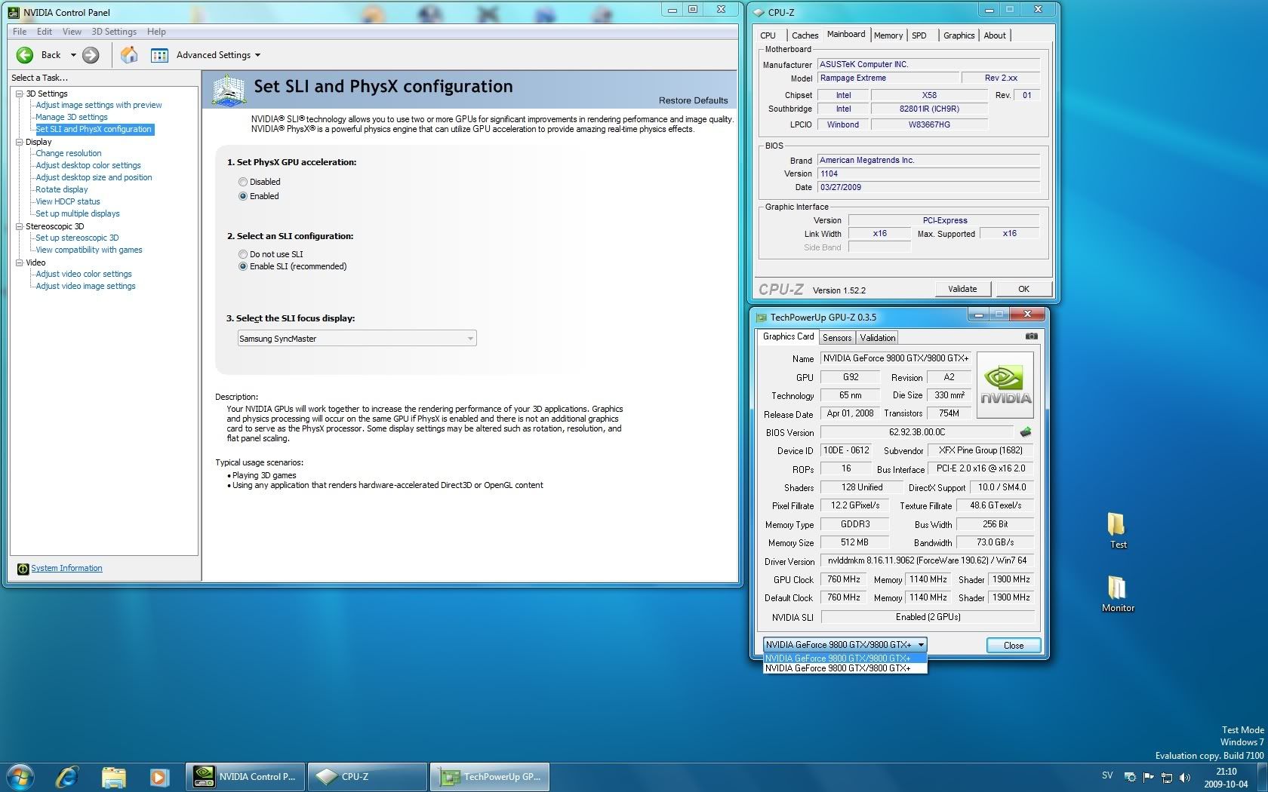Switch to the About tab in CPU-Z
This screenshot has height=792, width=1268.
click(x=995, y=35)
